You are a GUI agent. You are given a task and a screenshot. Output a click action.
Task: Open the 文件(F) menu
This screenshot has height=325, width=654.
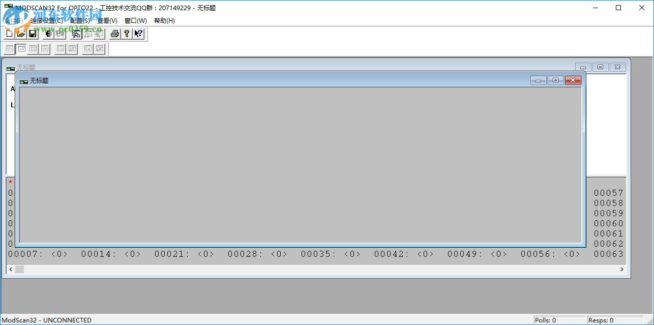point(14,21)
